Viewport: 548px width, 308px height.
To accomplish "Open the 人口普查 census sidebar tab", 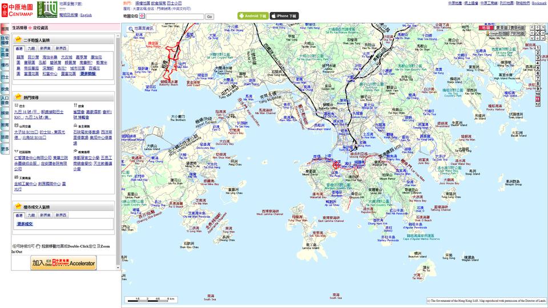I will pos(5,100).
